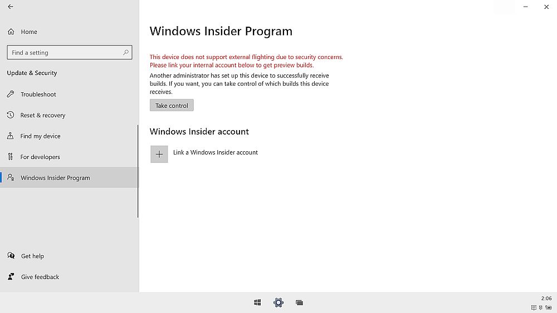The height and width of the screenshot is (313, 557).
Task: Click the plus button to link account
Action: point(159,154)
